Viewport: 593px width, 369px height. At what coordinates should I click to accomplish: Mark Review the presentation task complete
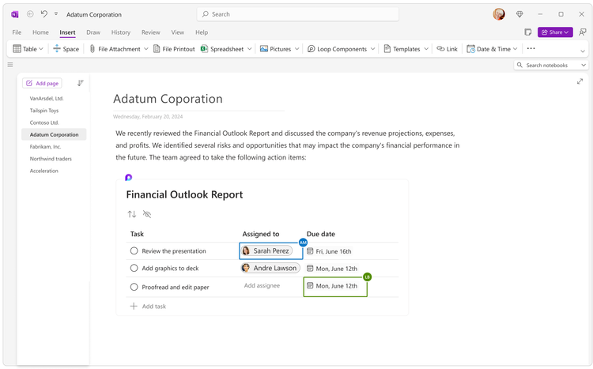[134, 250]
